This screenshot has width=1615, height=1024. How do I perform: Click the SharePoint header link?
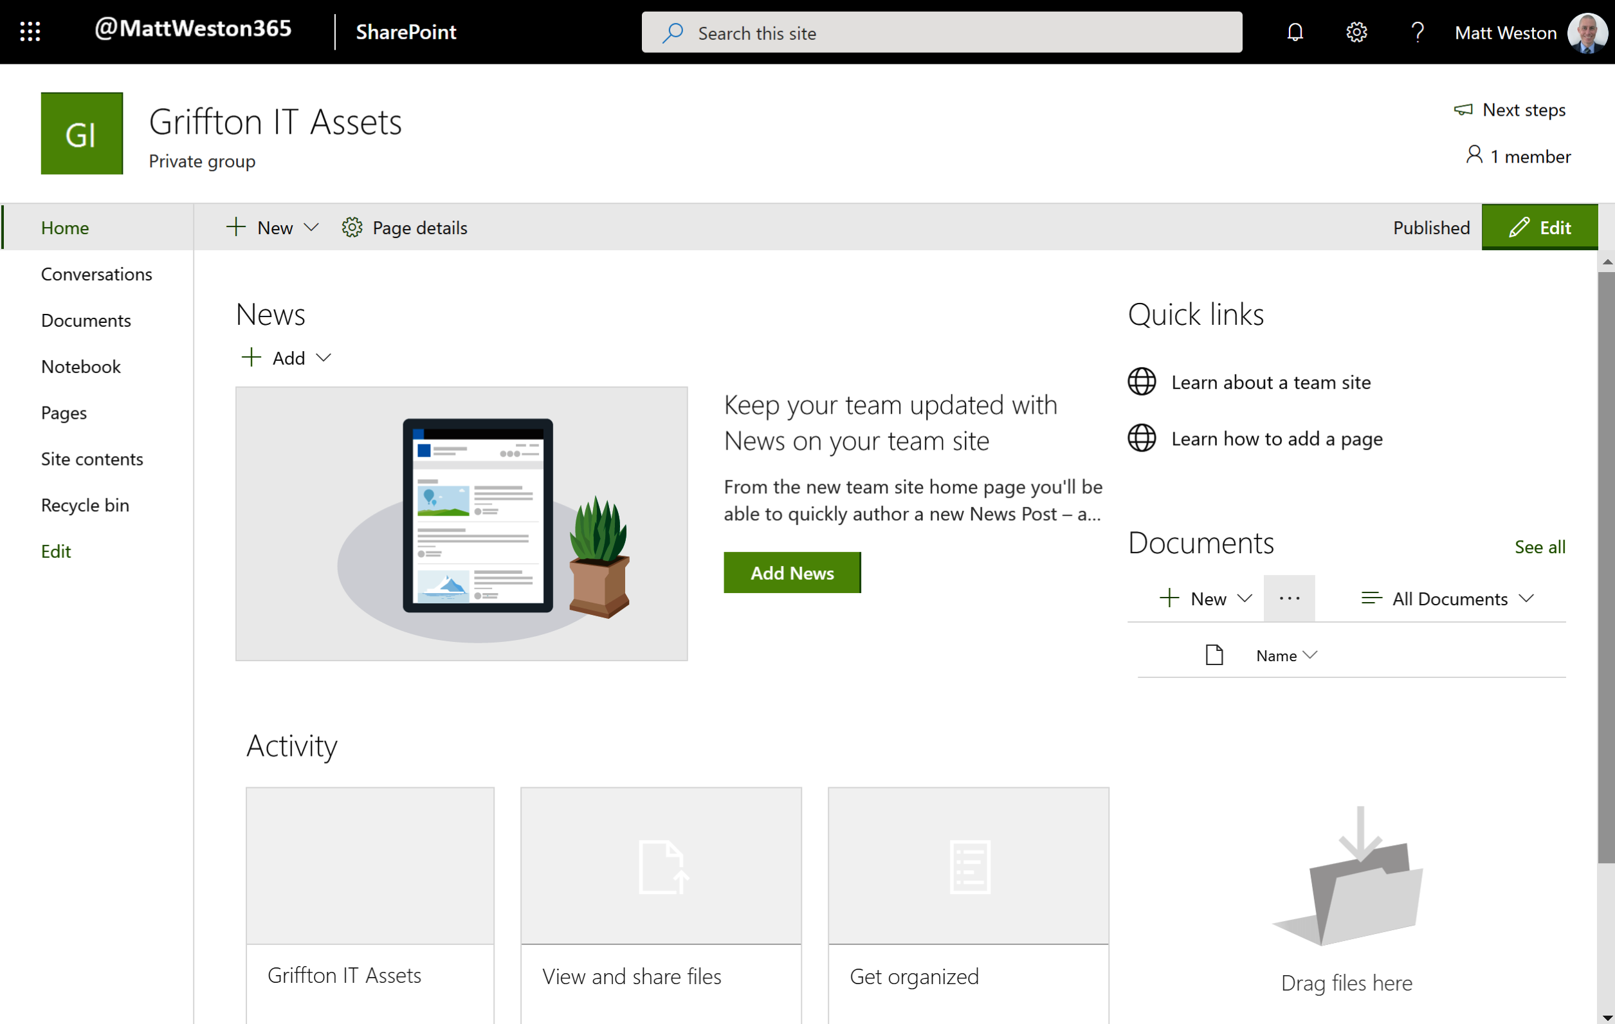pos(406,32)
